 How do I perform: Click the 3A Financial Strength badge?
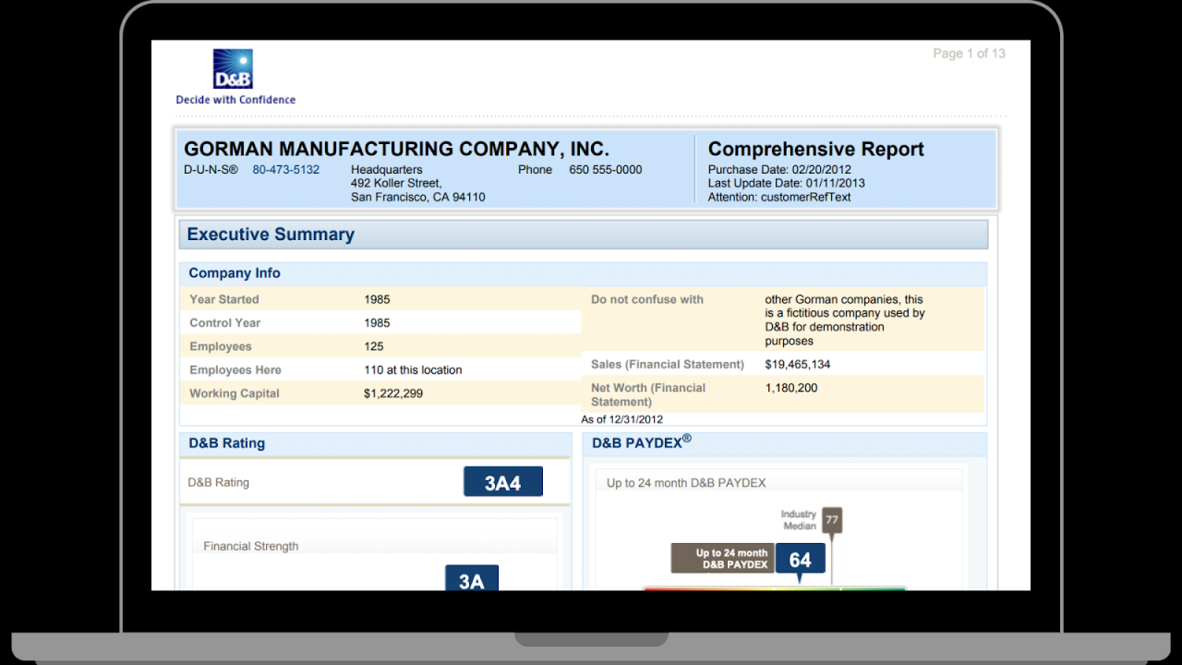(x=472, y=578)
